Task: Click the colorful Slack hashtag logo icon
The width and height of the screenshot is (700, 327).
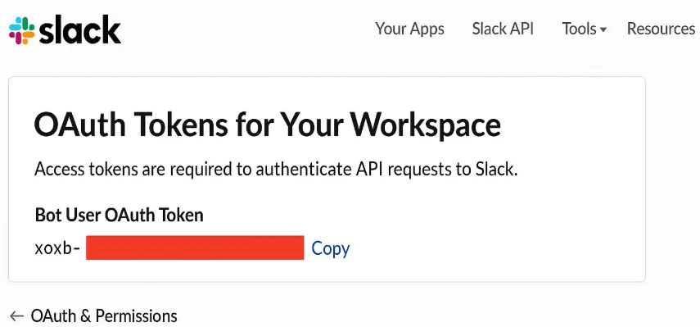Action: 22,30
